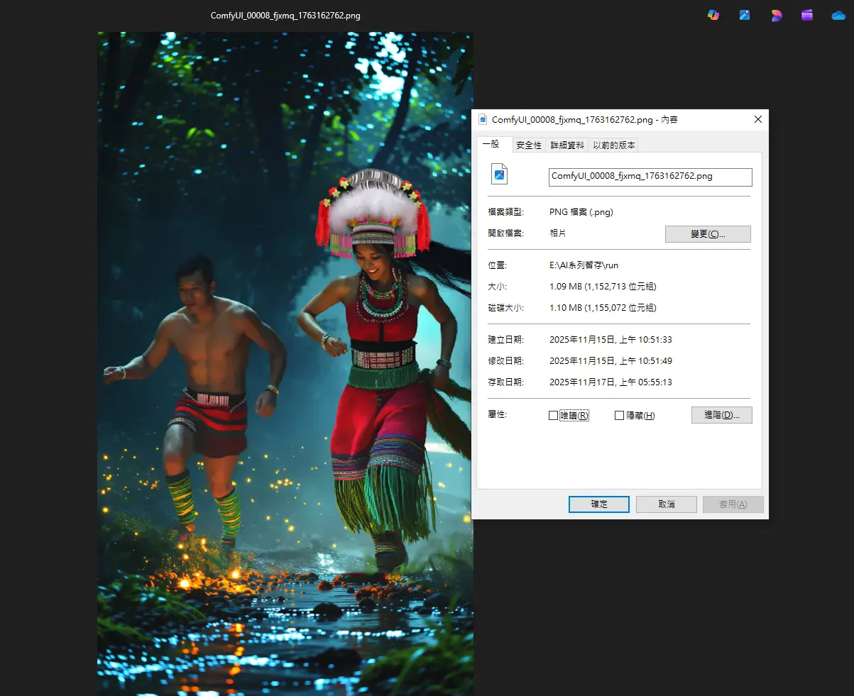The height and width of the screenshot is (696, 854).
Task: Click the OneDrive cloud icon
Action: coord(838,15)
